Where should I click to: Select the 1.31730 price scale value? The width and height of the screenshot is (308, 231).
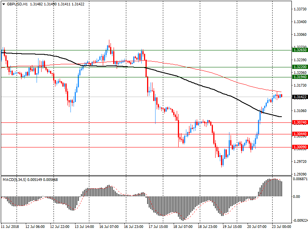(x=300, y=85)
